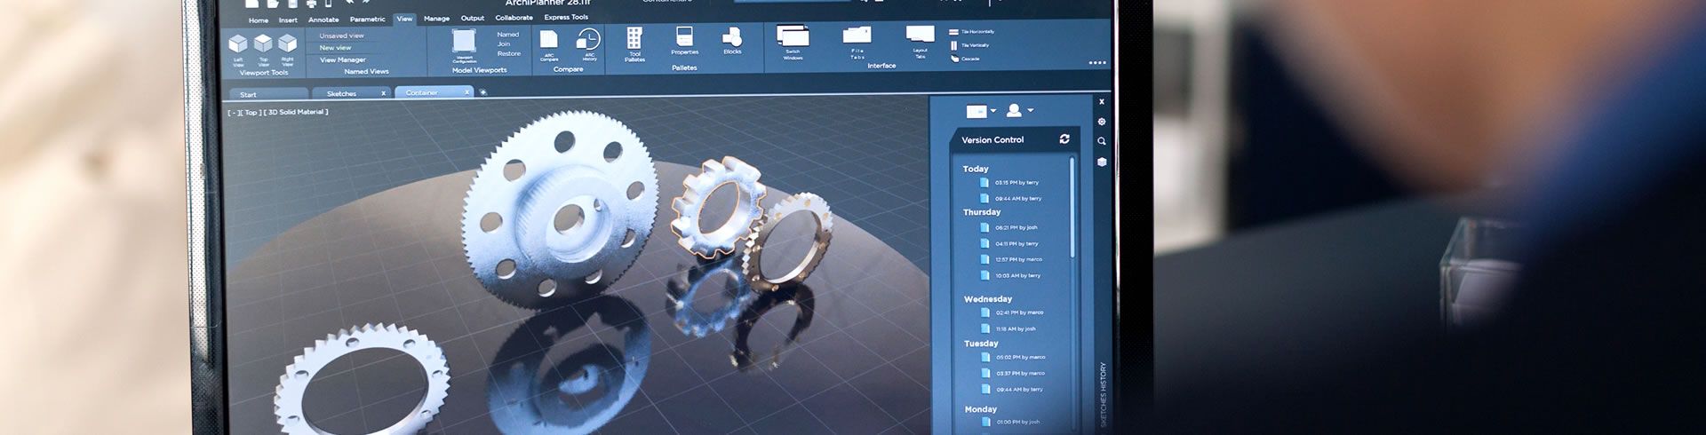The image size is (1706, 435).
Task: Open Tuesday 09:44 AM by terry version
Action: coord(1012,390)
